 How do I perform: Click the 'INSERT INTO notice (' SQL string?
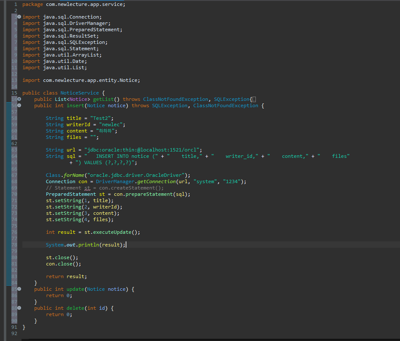click(121, 156)
